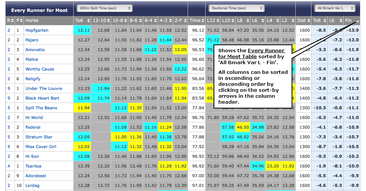This screenshot has height=191, width=366.
Task: Open race 9 link for Under The Louvre
Action: (x=9, y=88)
